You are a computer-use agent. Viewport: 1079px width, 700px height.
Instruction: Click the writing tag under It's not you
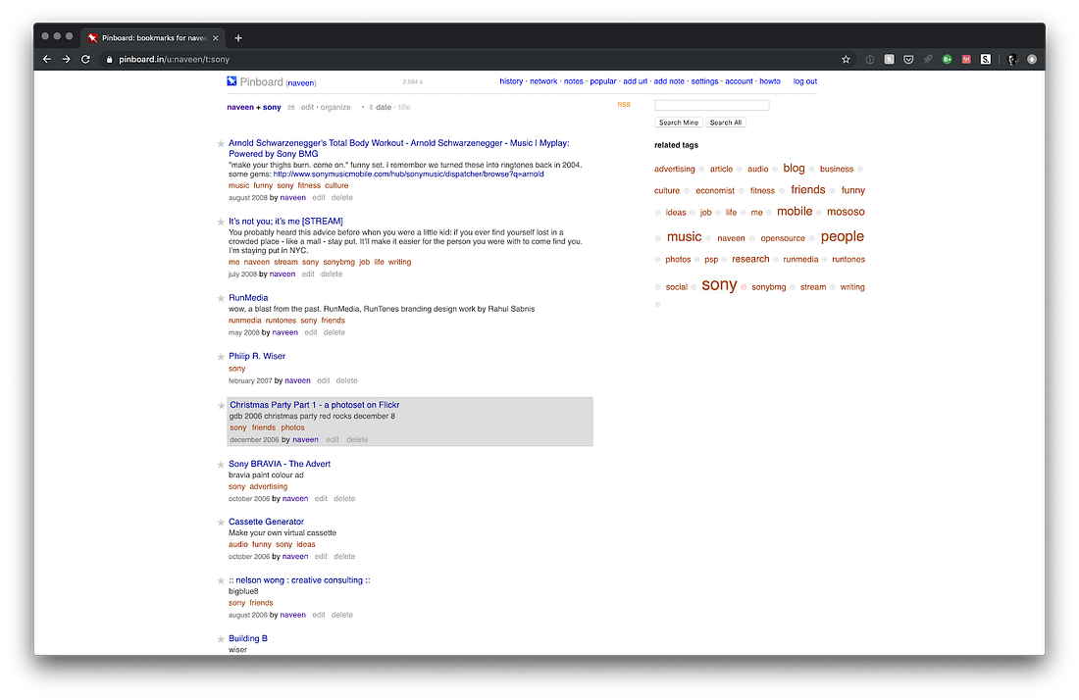point(399,262)
